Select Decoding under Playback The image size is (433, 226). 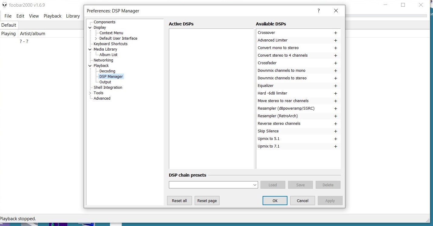point(107,71)
